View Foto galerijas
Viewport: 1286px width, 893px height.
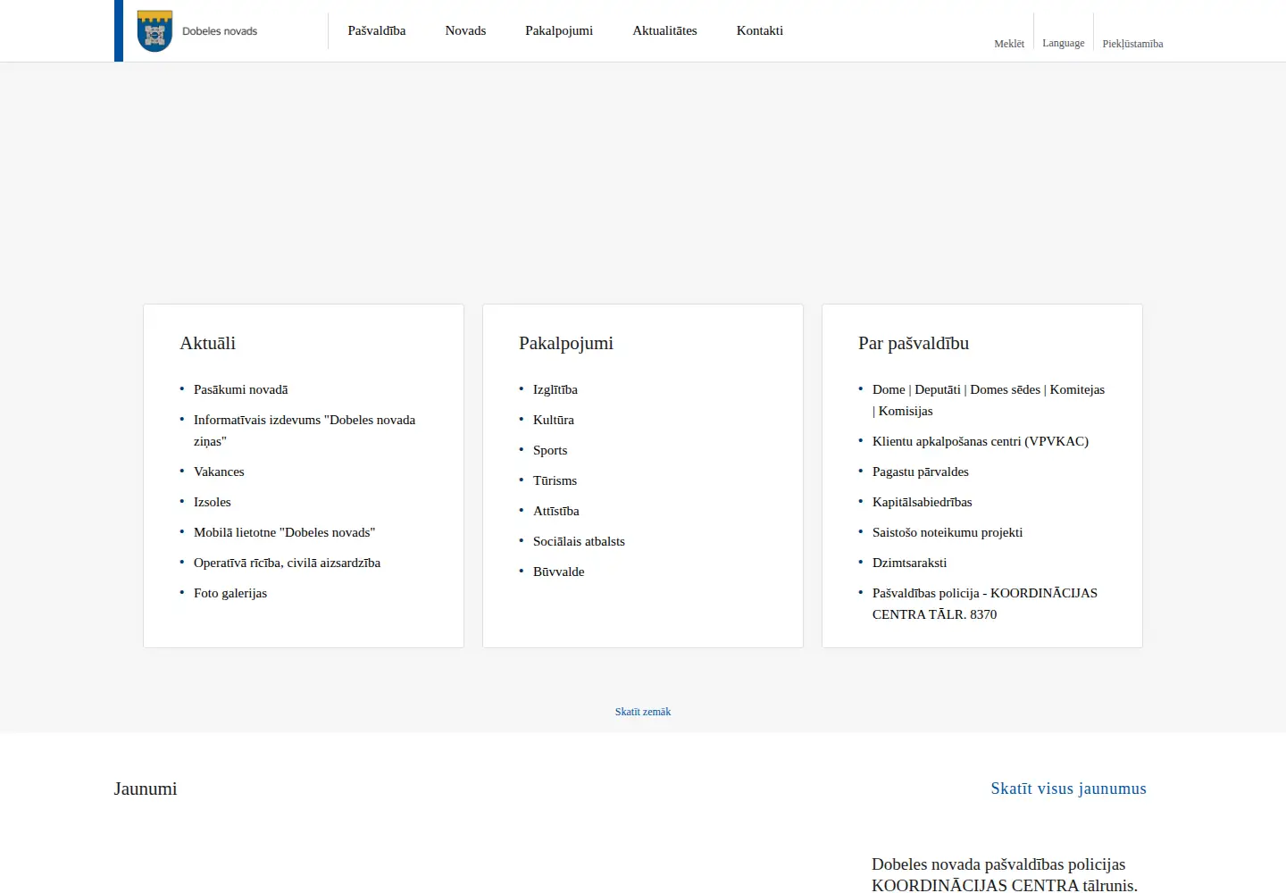click(x=230, y=593)
